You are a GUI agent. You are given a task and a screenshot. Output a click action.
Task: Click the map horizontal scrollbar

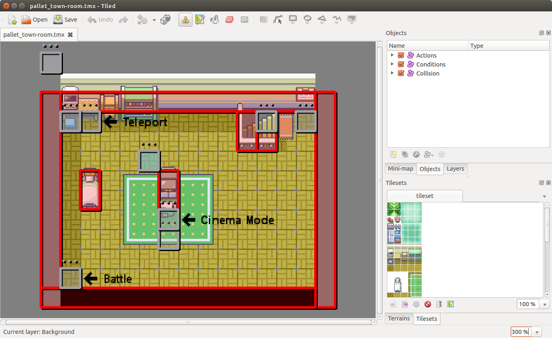pos(188,322)
